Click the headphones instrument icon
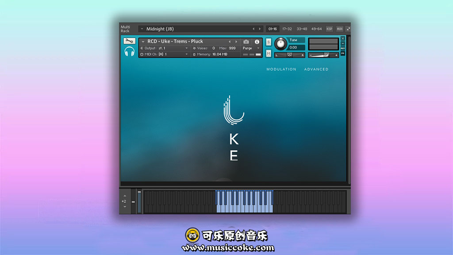The width and height of the screenshot is (453, 255). [x=130, y=51]
